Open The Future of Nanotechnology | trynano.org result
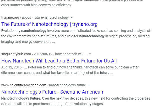Screen dimensions: 155x112 (x=49, y=24)
